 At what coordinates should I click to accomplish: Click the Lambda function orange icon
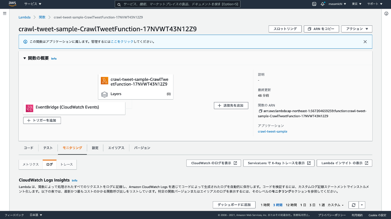pos(104,81)
